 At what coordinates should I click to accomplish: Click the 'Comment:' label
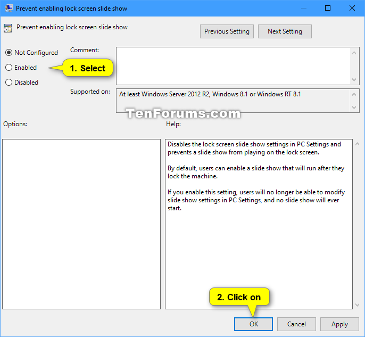point(85,50)
